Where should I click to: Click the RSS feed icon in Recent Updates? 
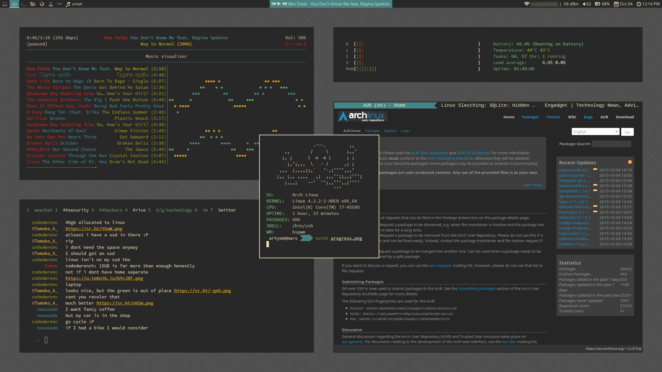point(630,162)
